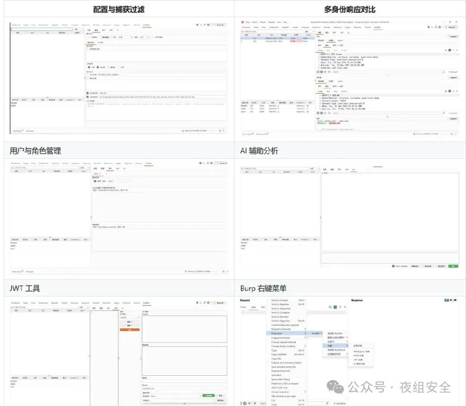Select the side-by-side layout icon above Response
The image size is (466, 406).
(x=446, y=300)
